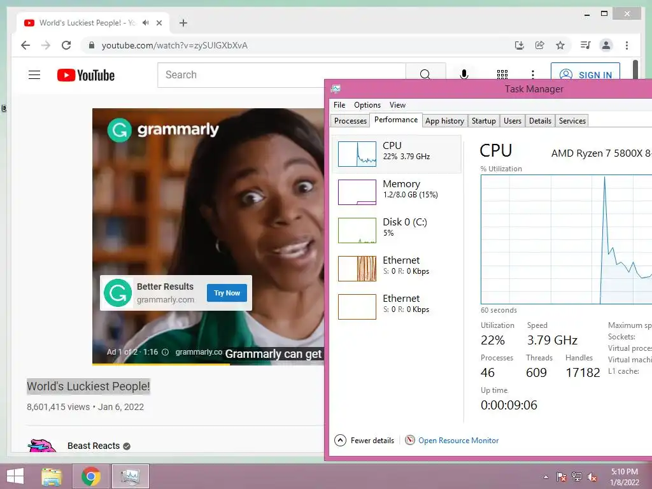Go back with Chrome back arrow

click(x=25, y=45)
